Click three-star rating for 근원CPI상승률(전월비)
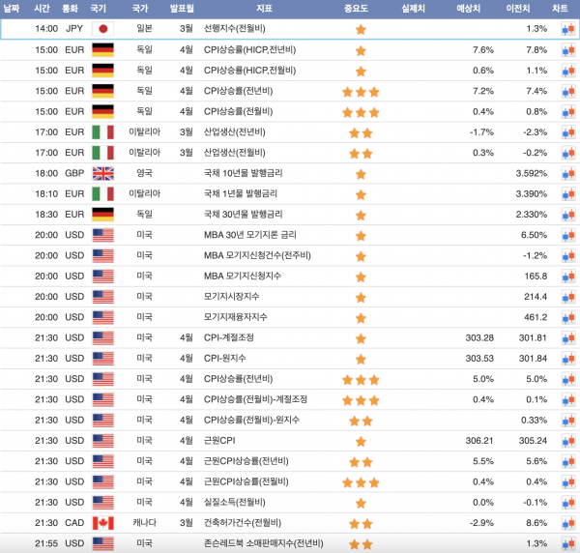580x553 pixels. coord(361,482)
